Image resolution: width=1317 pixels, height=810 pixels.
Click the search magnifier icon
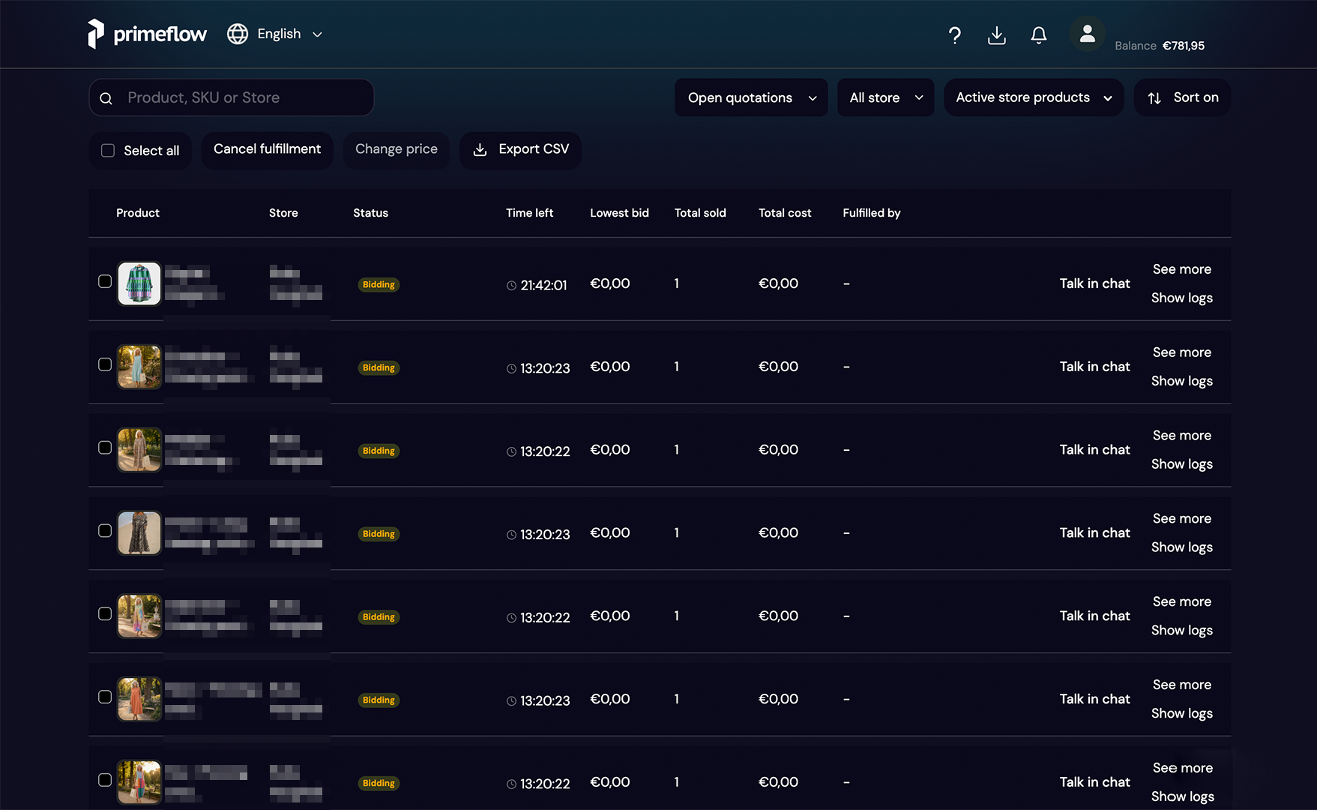point(106,98)
